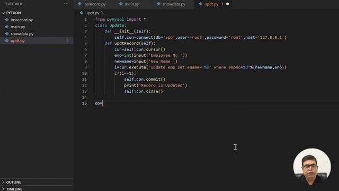Expand the TIMELINE panel
The height and width of the screenshot is (191, 339).
(14, 189)
